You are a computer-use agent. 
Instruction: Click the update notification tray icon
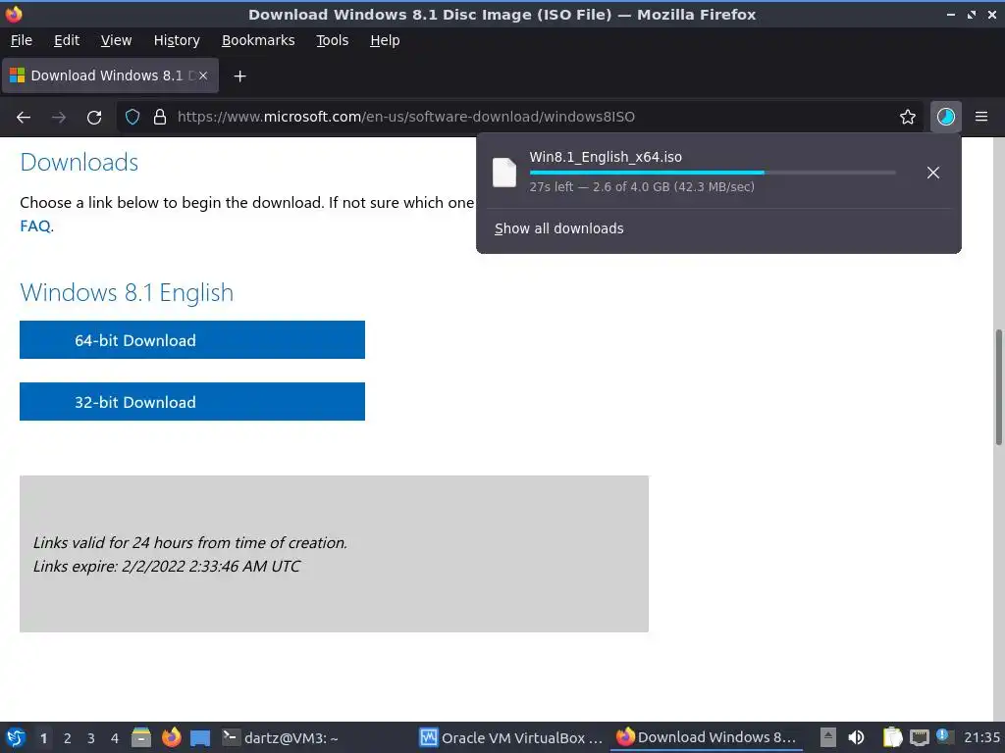click(944, 736)
